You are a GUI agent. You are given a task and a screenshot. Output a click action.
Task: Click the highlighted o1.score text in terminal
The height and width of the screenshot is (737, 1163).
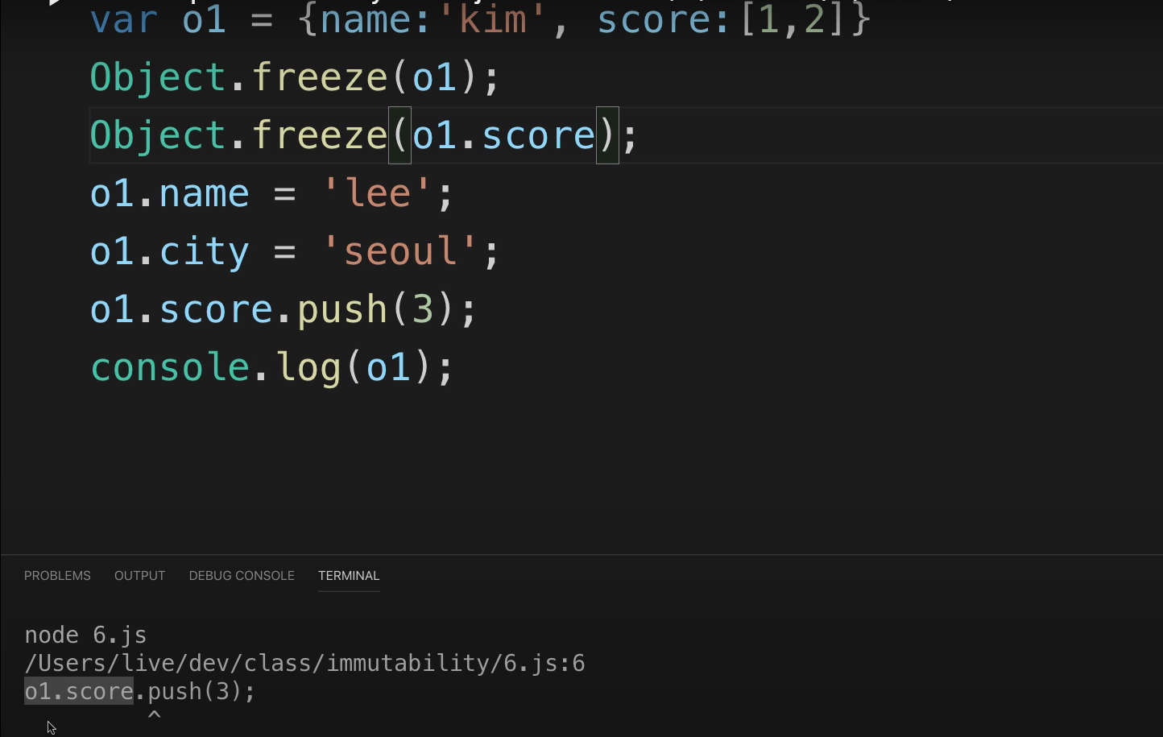(x=78, y=690)
